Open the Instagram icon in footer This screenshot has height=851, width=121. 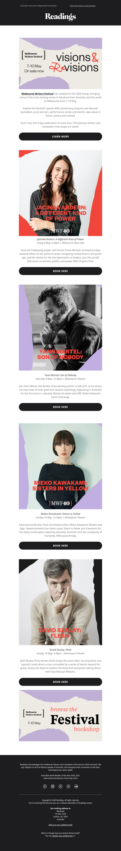(x=52, y=786)
